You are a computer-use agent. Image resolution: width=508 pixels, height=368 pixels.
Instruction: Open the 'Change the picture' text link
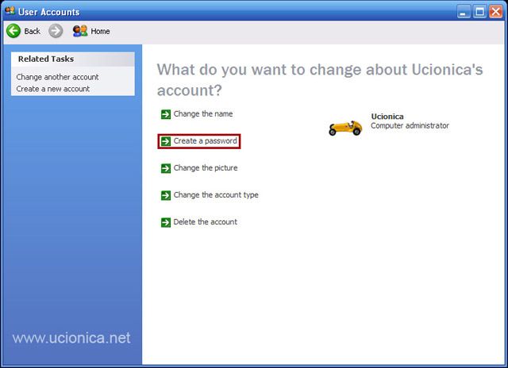click(x=206, y=168)
